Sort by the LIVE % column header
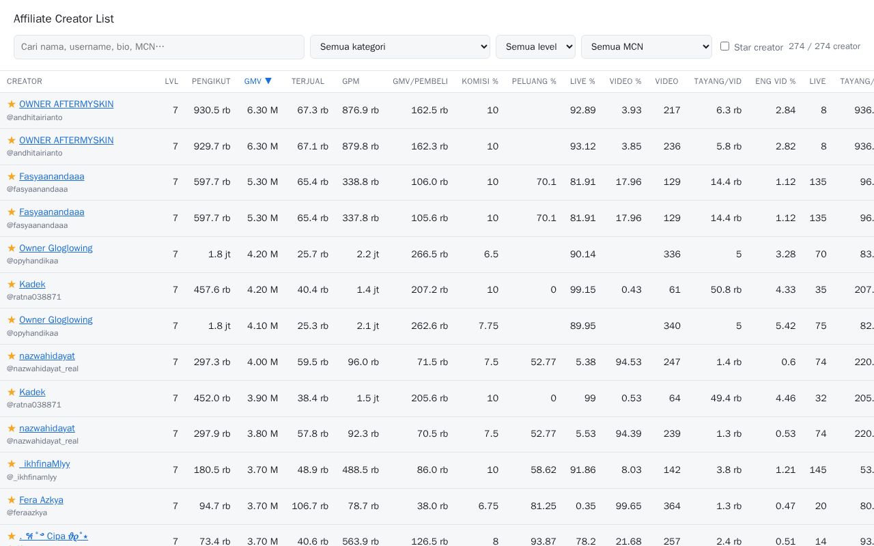Image resolution: width=874 pixels, height=546 pixels. tap(582, 81)
